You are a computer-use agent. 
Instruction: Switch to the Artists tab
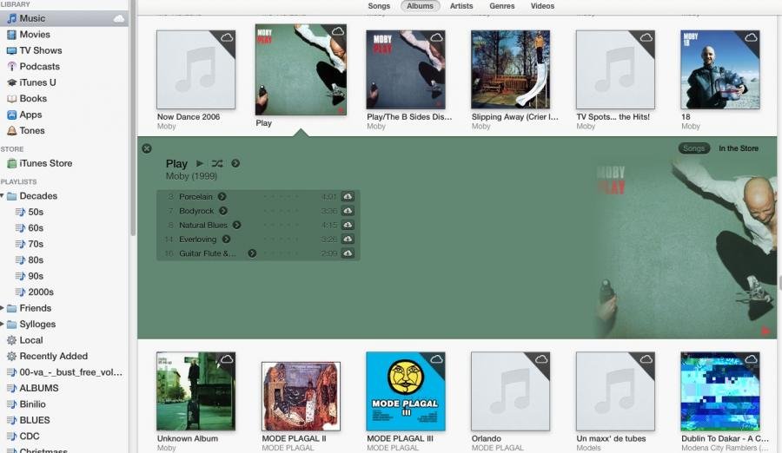[461, 6]
